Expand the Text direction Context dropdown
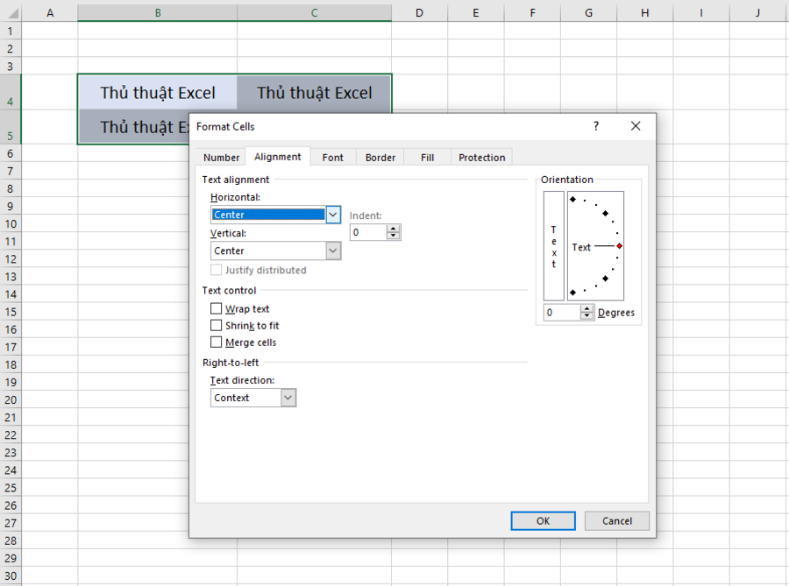The image size is (789, 586). [288, 398]
